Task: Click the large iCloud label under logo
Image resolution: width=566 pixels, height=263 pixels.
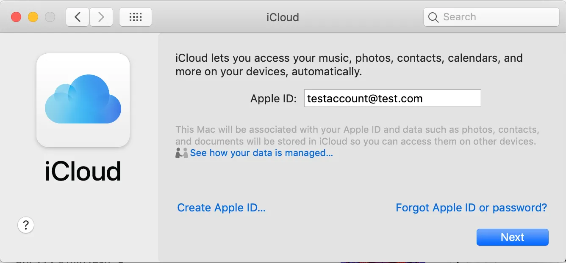Action: (x=83, y=171)
